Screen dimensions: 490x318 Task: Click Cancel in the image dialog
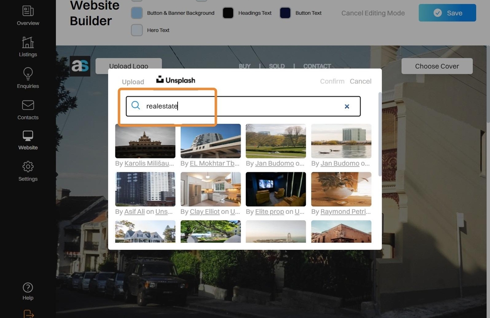click(x=360, y=81)
